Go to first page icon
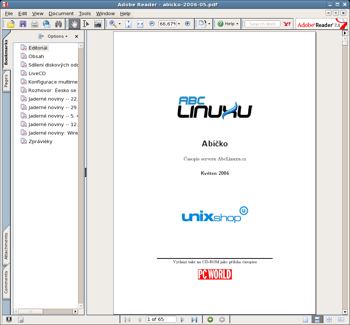 (x=127, y=320)
